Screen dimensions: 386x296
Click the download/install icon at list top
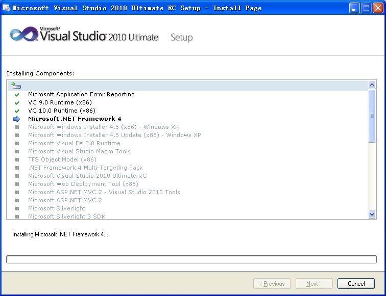coord(16,86)
